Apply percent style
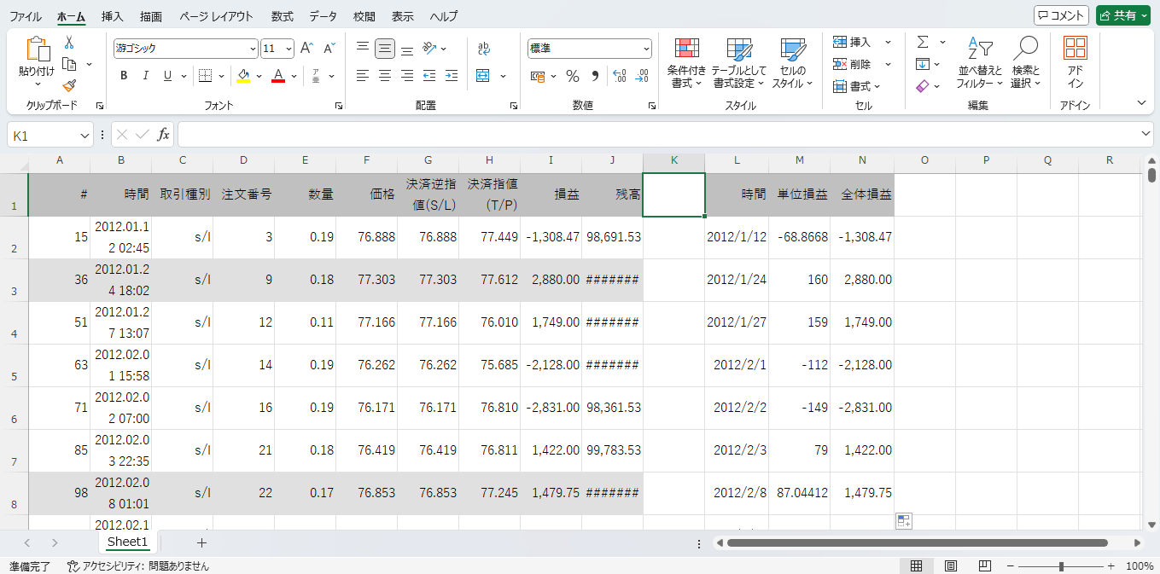Screen dimensions: 1160x574 pyautogui.click(x=573, y=76)
